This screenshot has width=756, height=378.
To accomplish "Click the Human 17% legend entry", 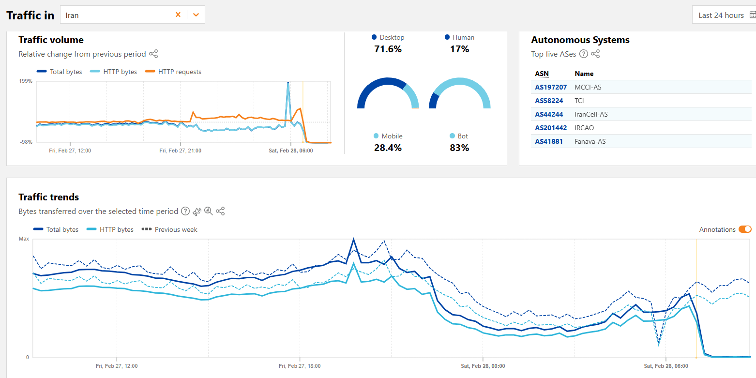I will [459, 43].
